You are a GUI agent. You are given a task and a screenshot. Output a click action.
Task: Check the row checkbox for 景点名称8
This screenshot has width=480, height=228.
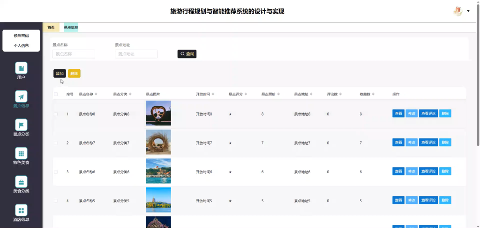coord(56,114)
